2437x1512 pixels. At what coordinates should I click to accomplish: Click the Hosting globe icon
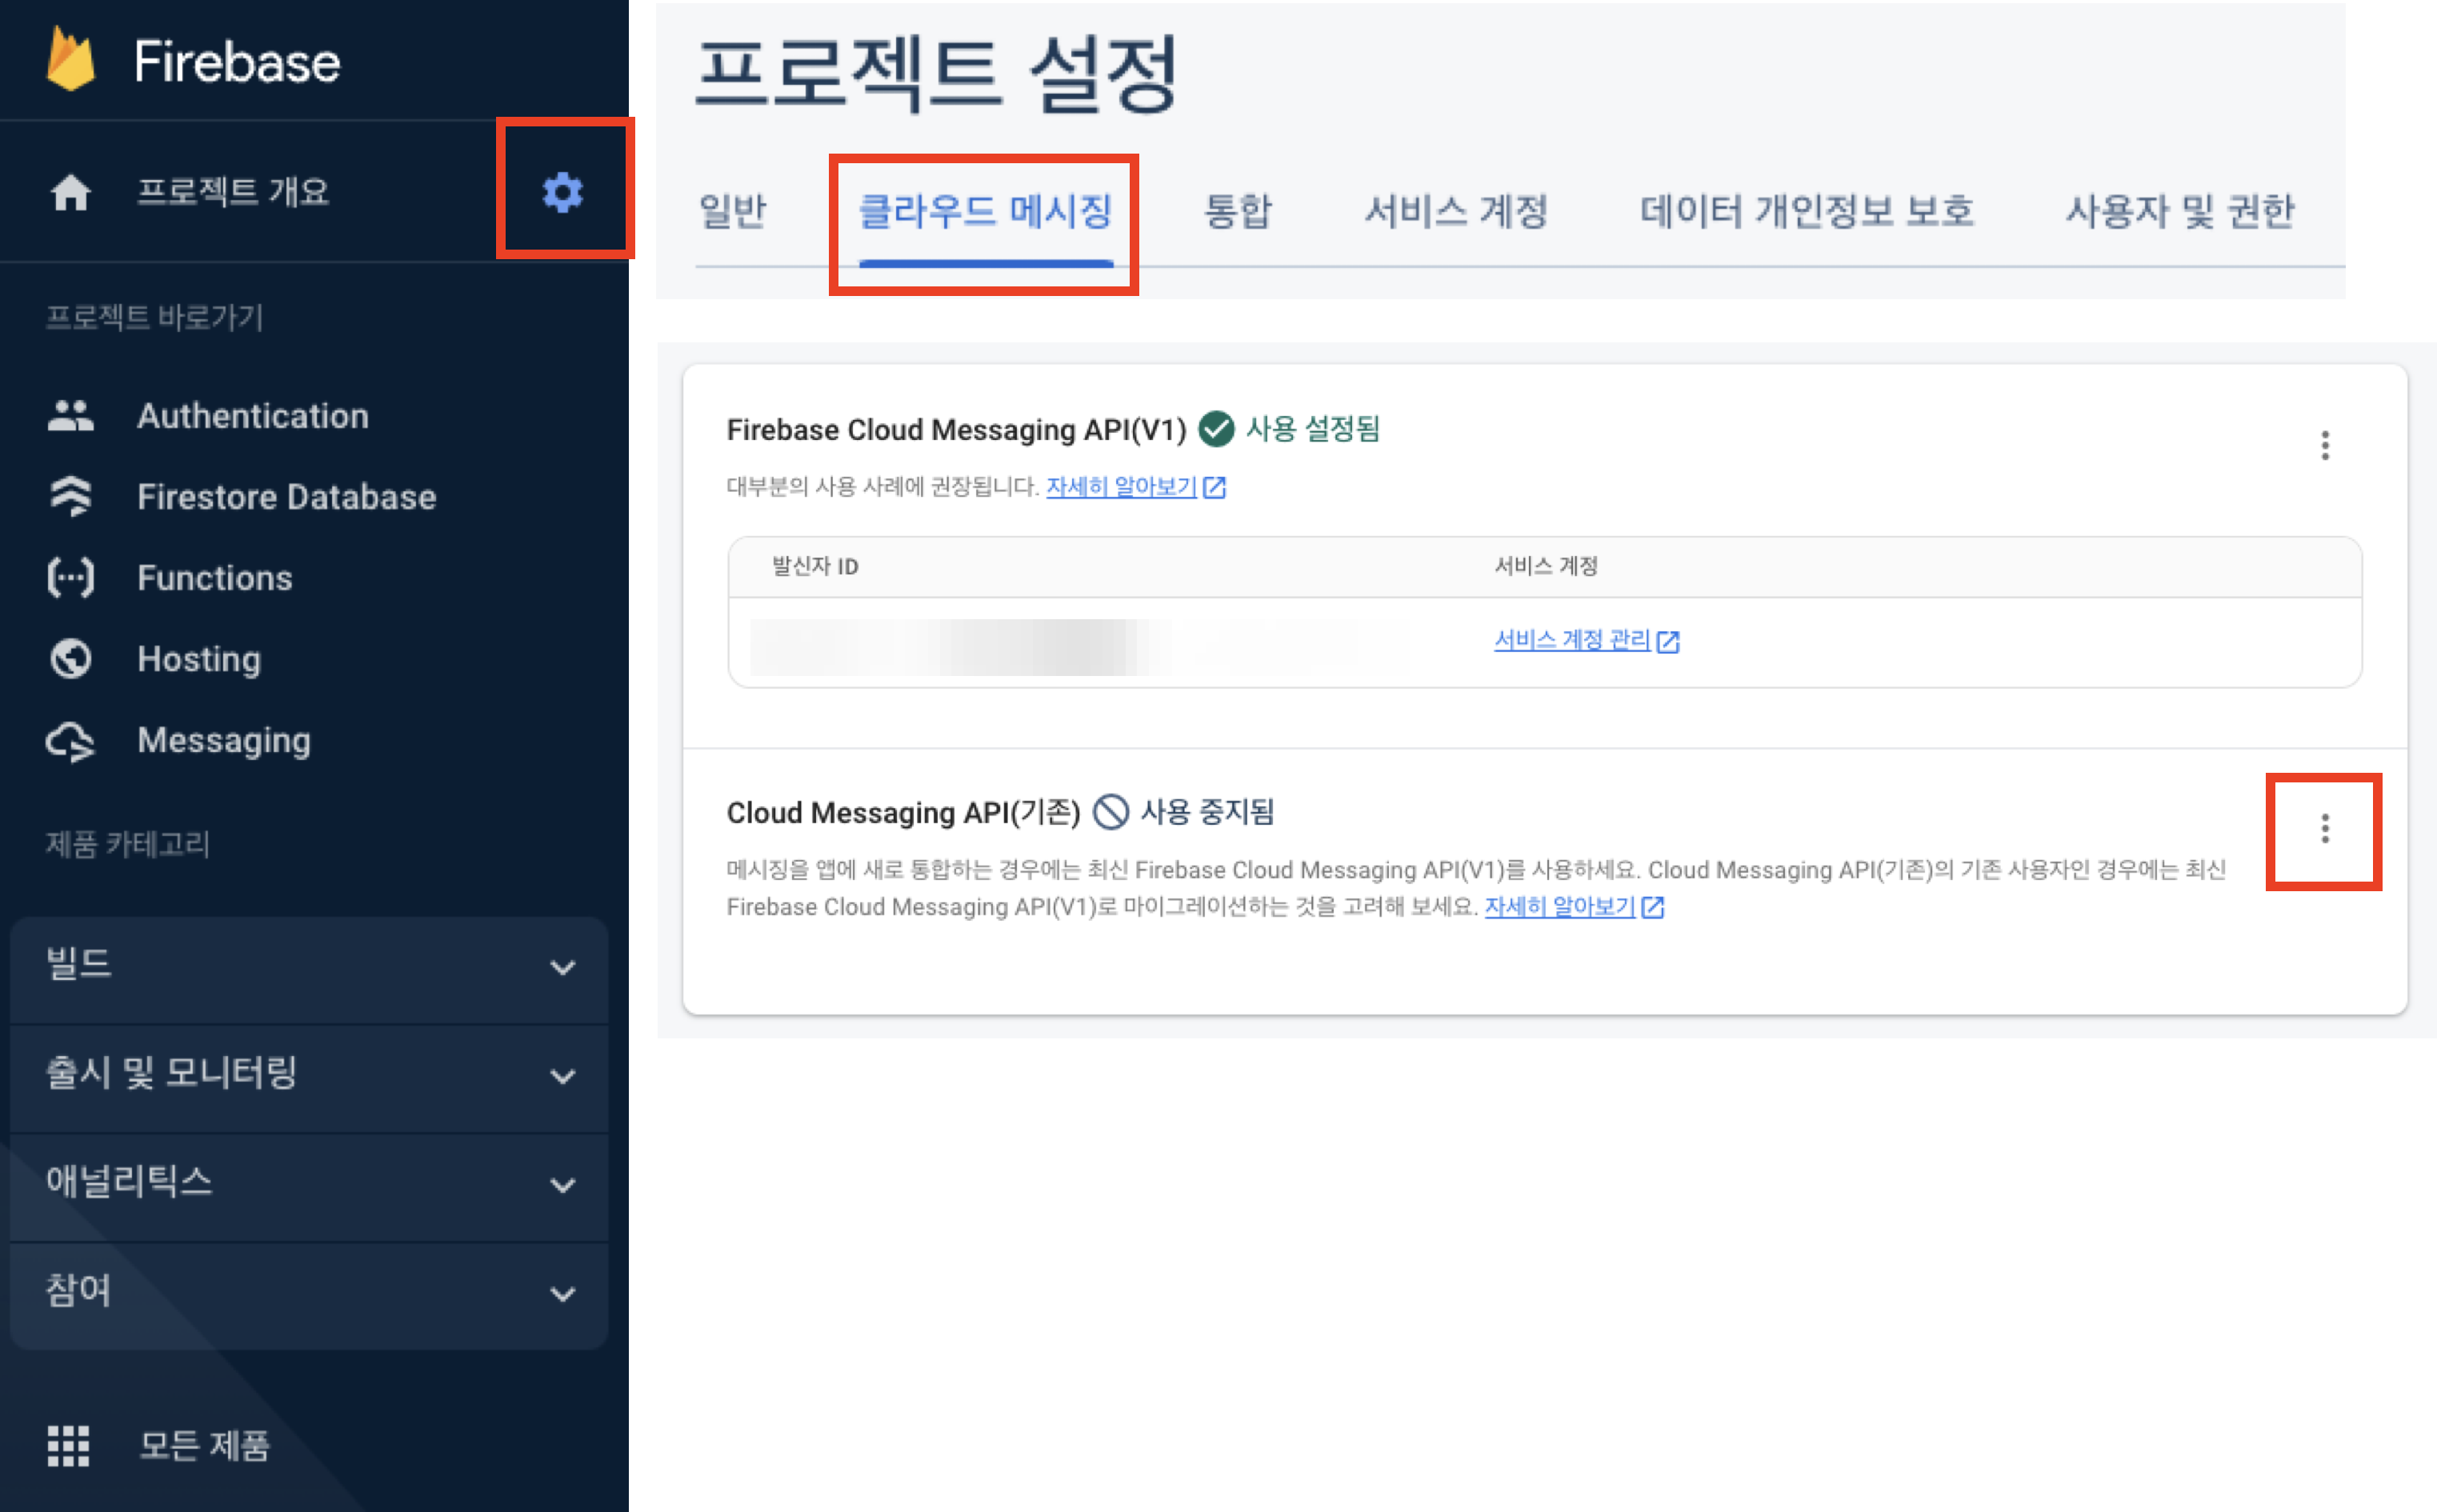(x=71, y=659)
